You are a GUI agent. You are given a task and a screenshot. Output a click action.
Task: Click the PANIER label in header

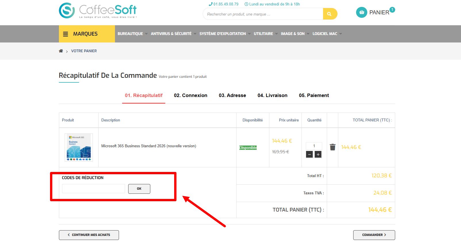click(x=379, y=12)
